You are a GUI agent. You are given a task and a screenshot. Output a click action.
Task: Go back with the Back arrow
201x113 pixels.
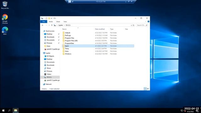point(43,25)
